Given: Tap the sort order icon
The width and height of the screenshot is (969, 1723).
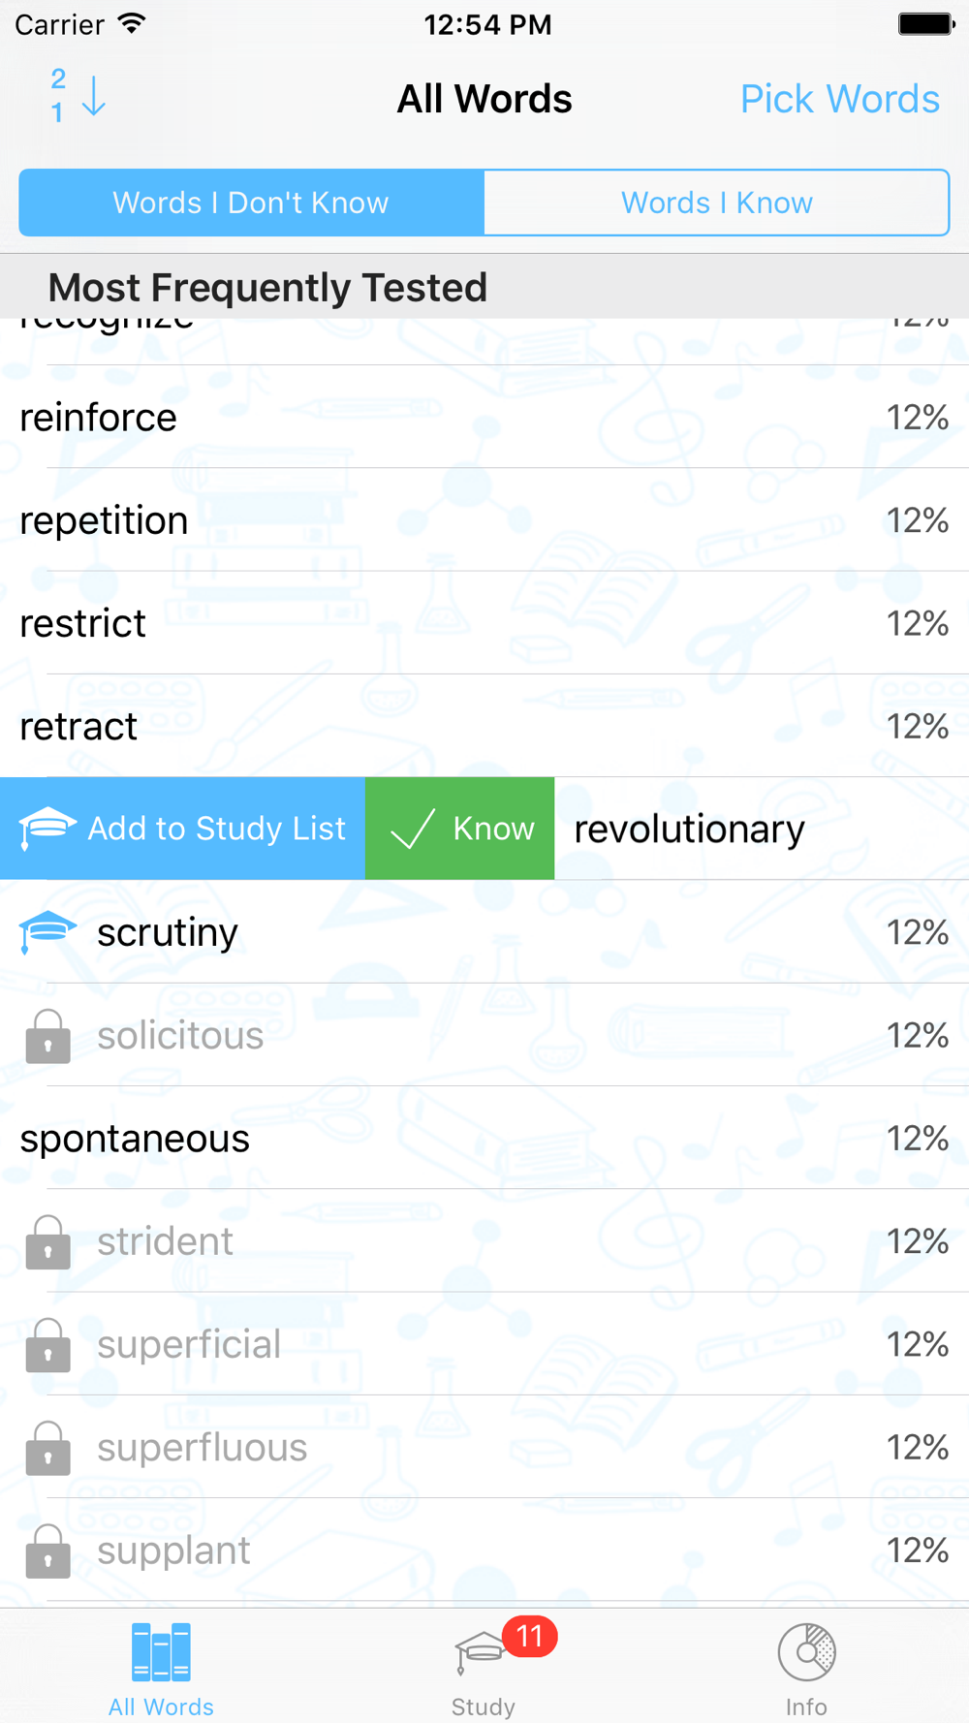Looking at the screenshot, I should point(78,97).
